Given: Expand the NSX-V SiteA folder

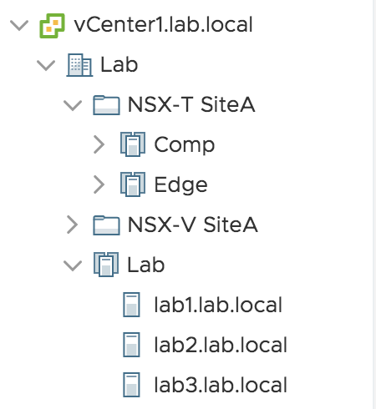Looking at the screenshot, I should [x=73, y=225].
